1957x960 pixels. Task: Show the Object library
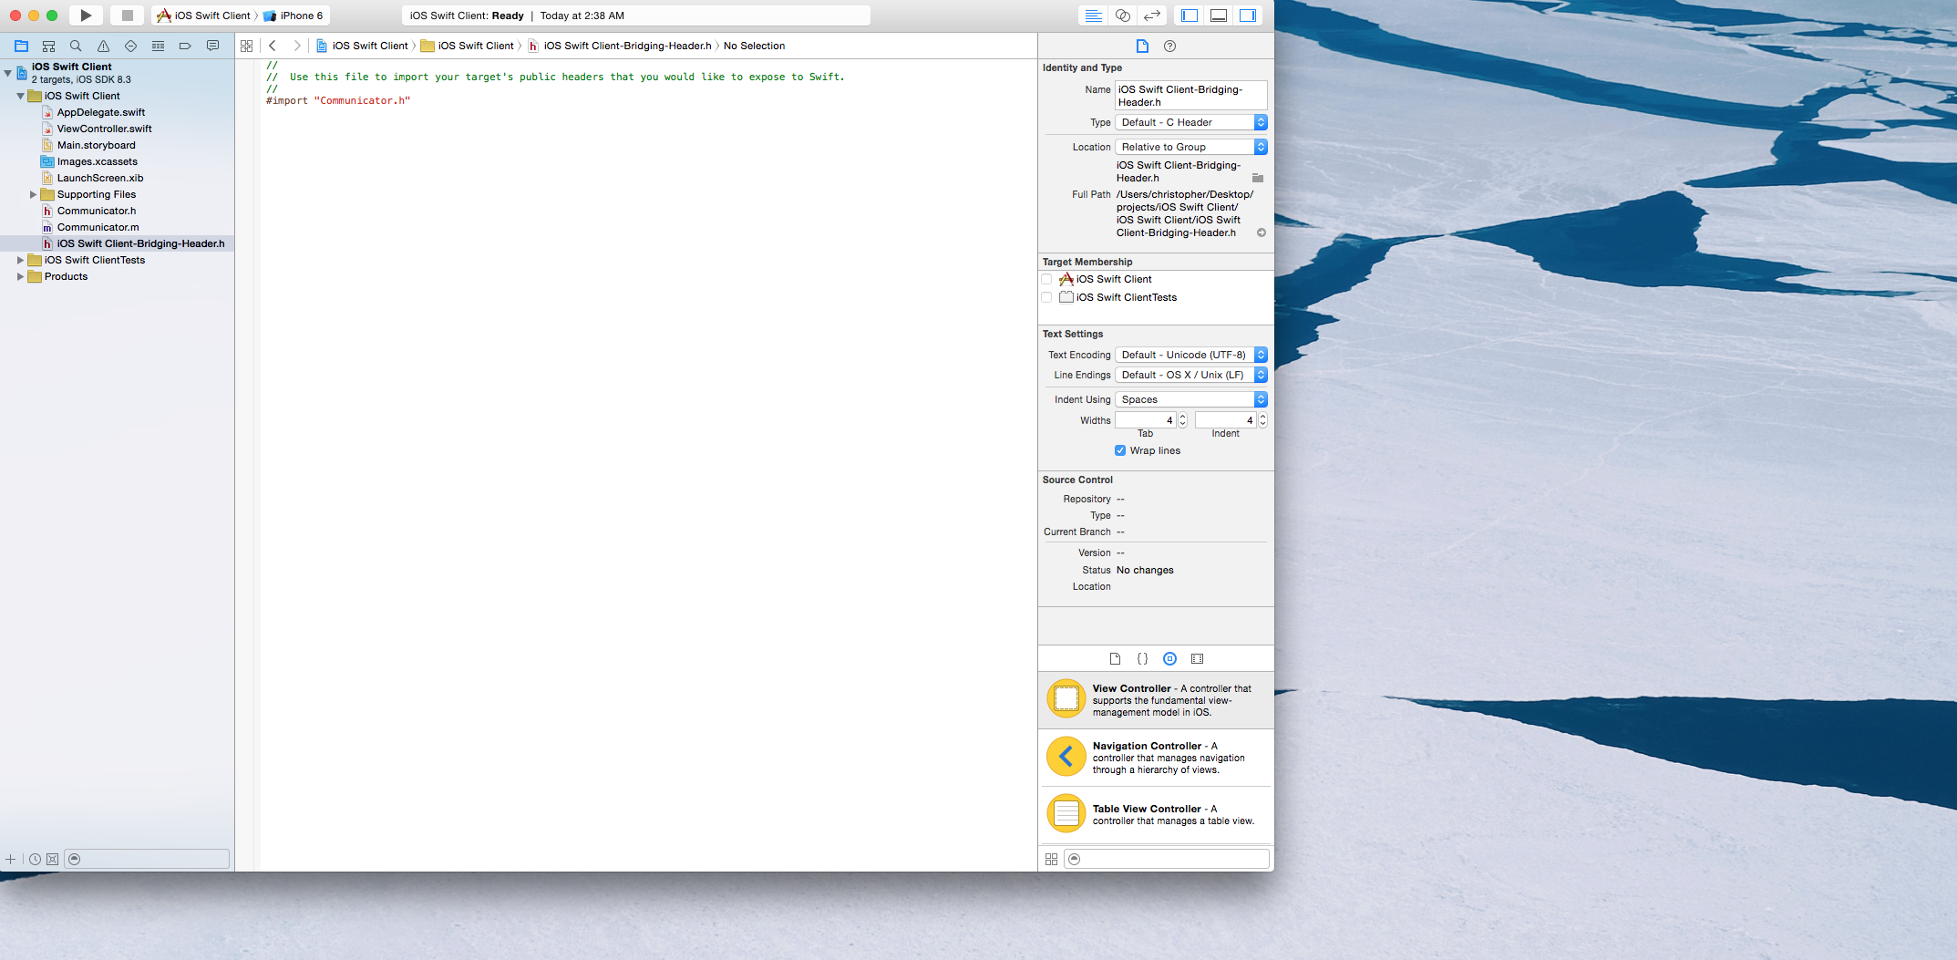[x=1169, y=658]
